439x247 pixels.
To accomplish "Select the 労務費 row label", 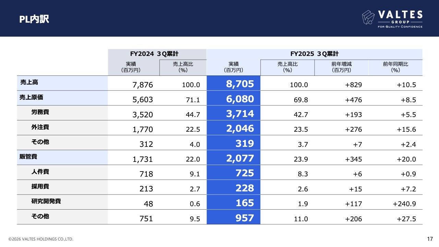I will pos(40,112).
